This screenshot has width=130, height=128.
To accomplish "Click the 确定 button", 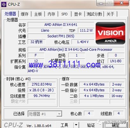I will tap(115, 125).
